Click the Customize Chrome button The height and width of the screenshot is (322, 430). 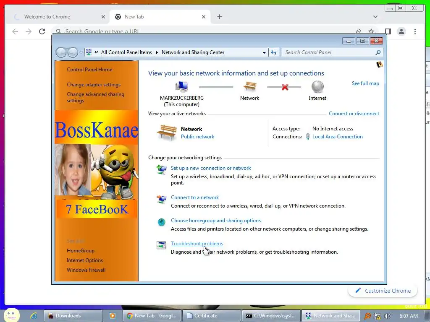[383, 291]
